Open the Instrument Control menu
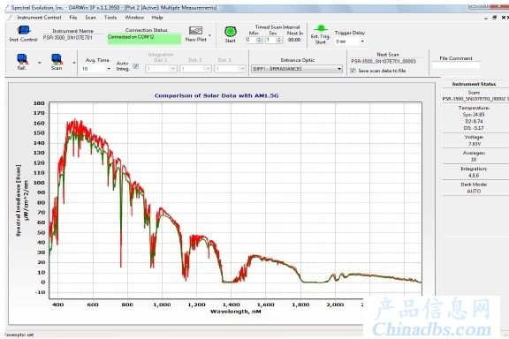 39,18
